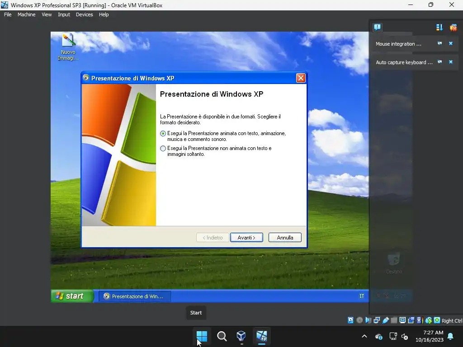Click the hard disk activity status icon
The image size is (463, 347).
[x=350, y=320]
